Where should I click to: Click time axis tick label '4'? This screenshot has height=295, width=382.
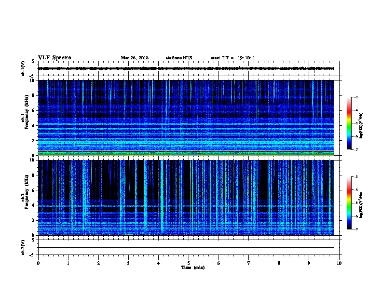pyautogui.click(x=159, y=263)
